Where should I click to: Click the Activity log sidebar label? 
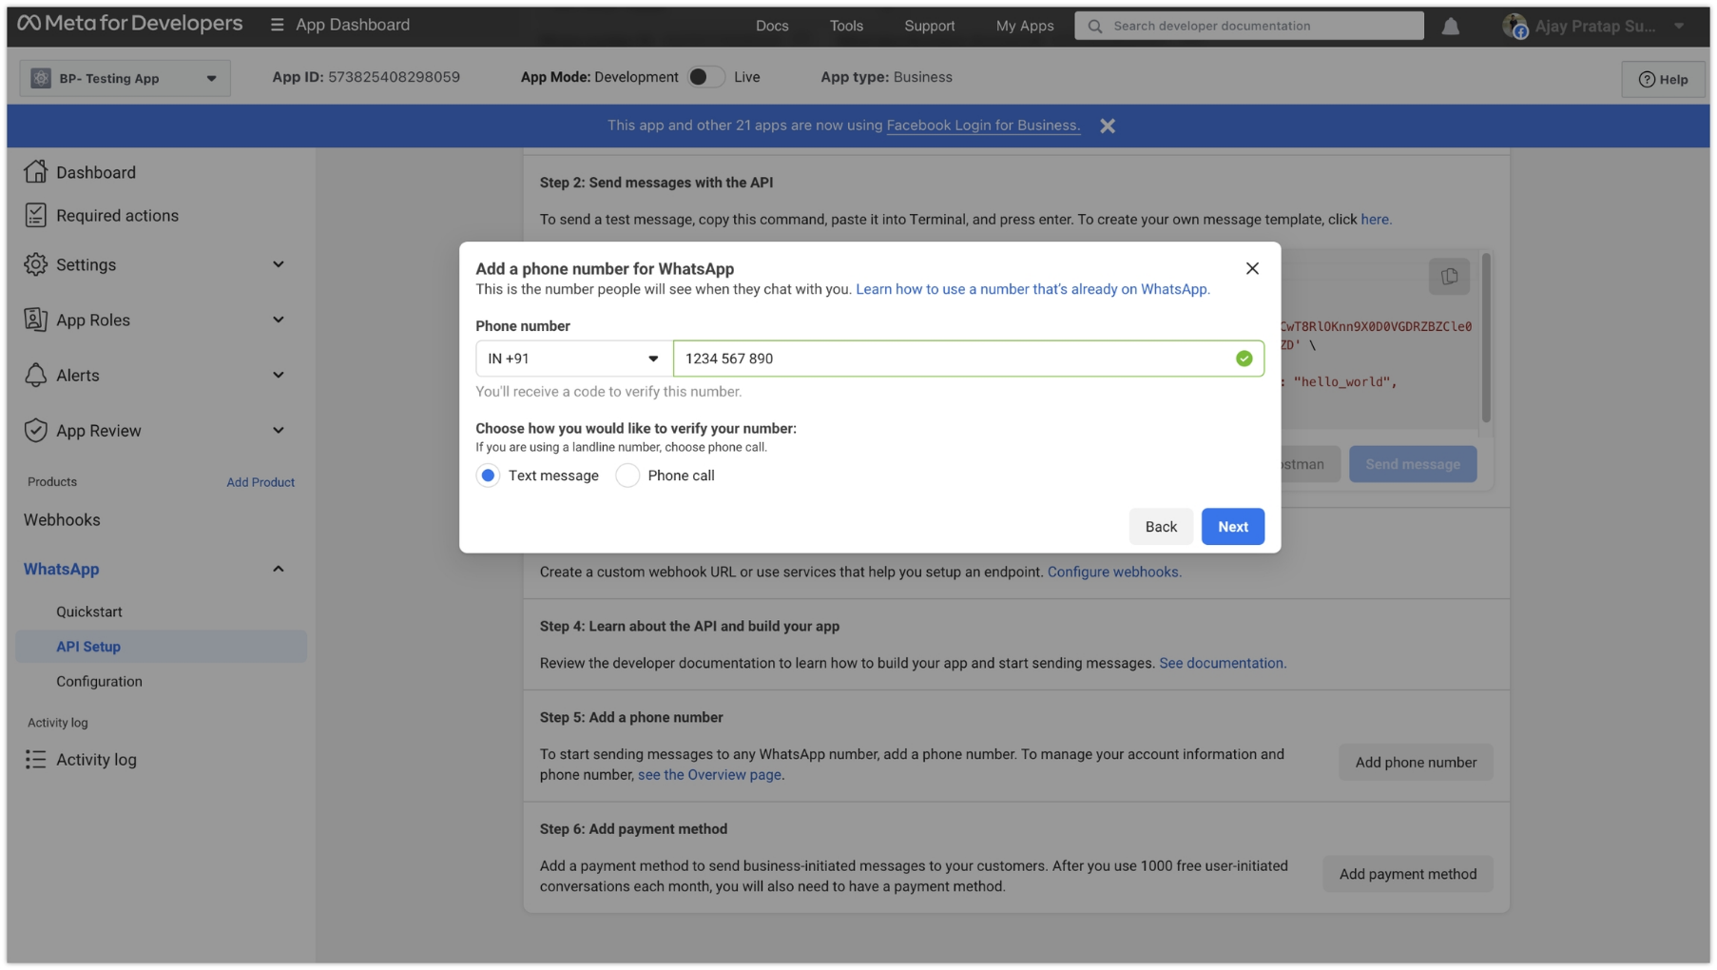pos(96,759)
